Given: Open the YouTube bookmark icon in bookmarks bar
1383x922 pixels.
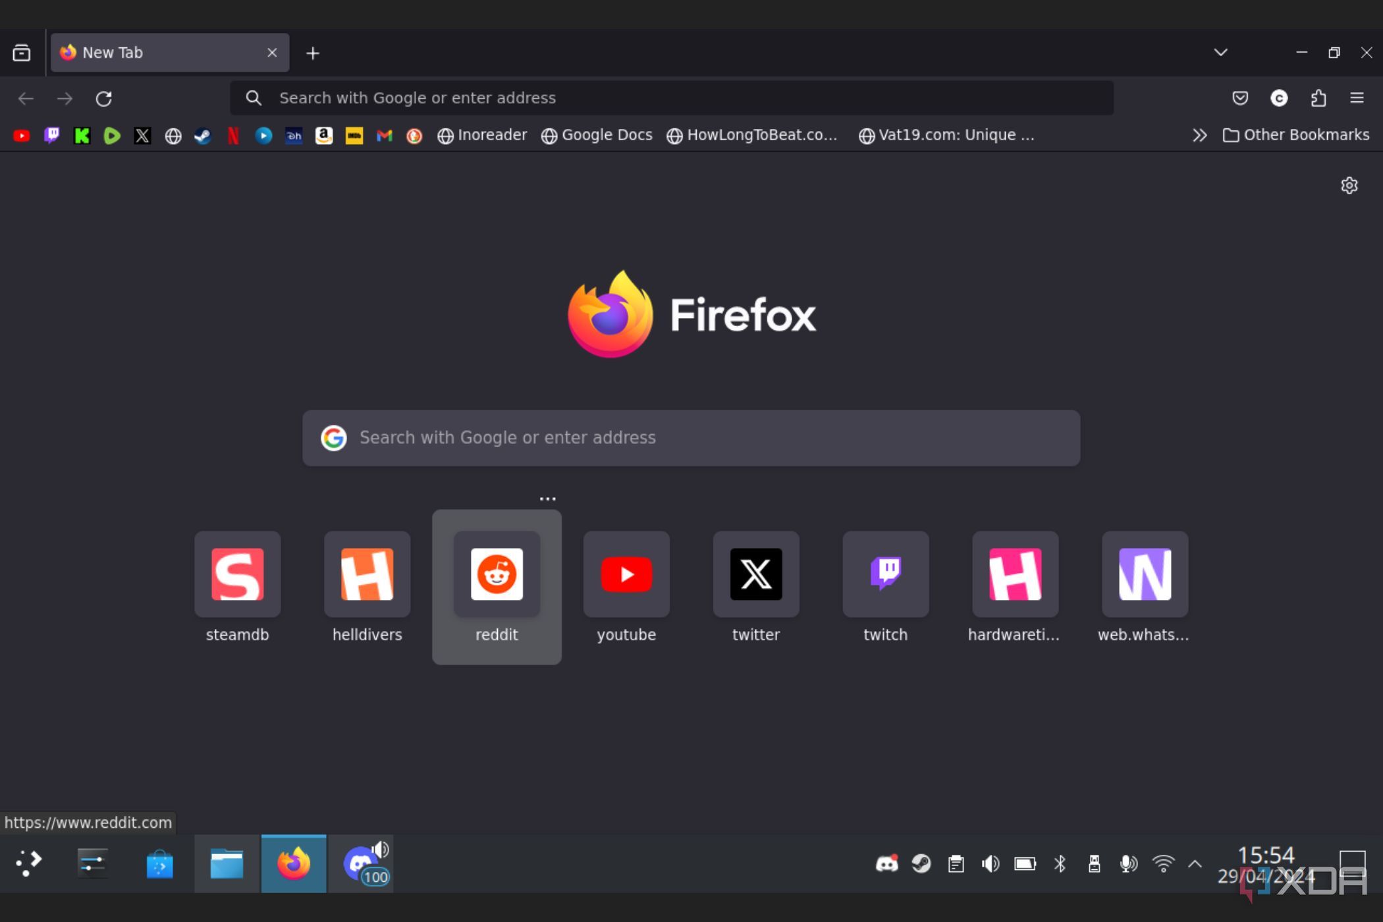Looking at the screenshot, I should tap(22, 136).
